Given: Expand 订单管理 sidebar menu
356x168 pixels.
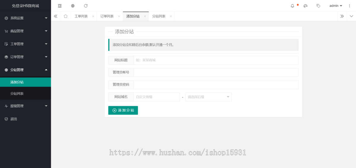Looking at the screenshot, I should [26, 57].
